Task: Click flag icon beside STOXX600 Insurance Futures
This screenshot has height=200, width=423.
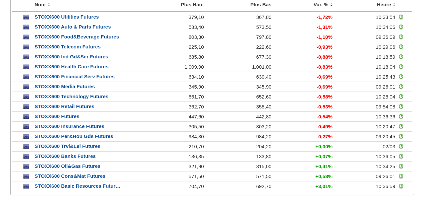Action: tap(26, 127)
